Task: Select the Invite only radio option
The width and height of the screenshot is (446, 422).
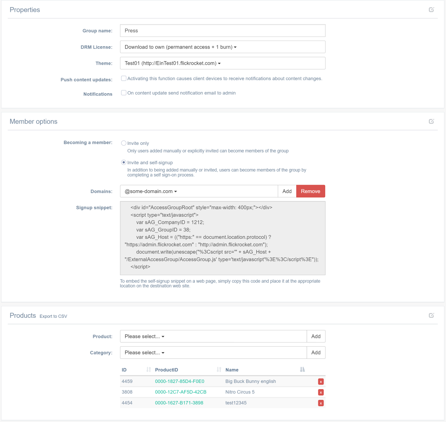Action: point(124,143)
